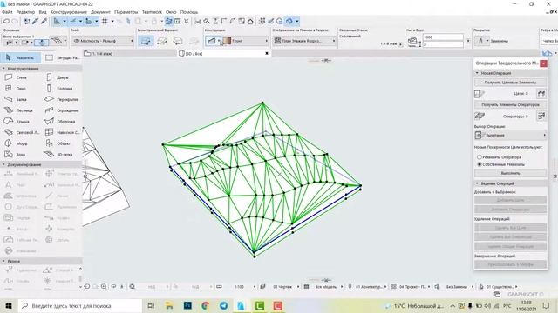The height and width of the screenshot is (313, 558).
Task: Open the Файл menu
Action: tap(7, 11)
